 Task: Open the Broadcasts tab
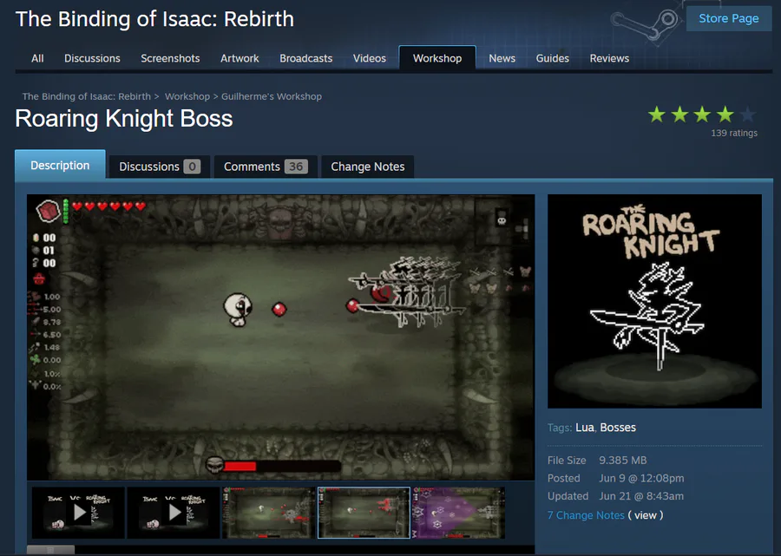[305, 58]
